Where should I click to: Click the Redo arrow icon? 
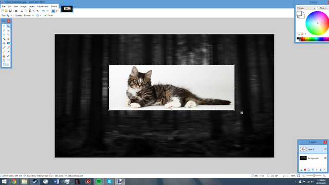(47, 11)
